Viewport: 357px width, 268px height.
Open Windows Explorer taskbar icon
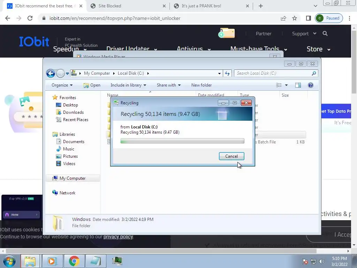coord(30,261)
